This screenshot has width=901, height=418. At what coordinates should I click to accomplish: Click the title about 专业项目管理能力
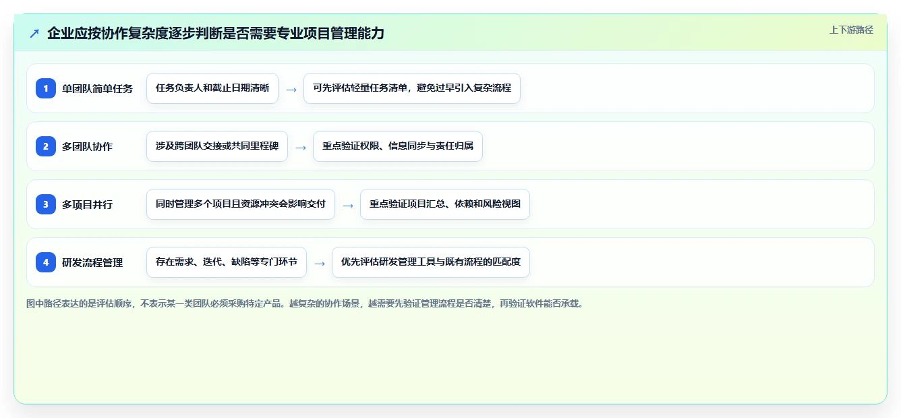coord(216,33)
